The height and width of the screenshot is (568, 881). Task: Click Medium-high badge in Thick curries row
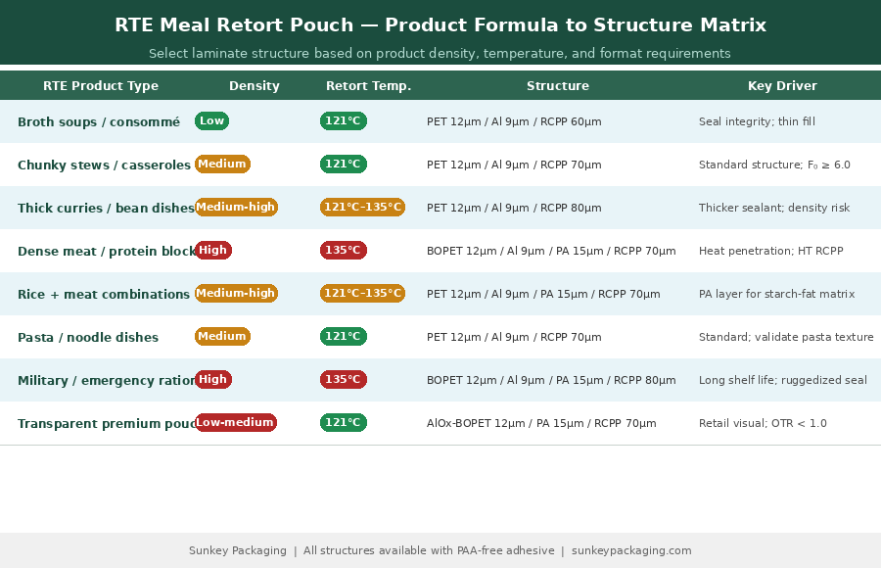click(x=236, y=208)
